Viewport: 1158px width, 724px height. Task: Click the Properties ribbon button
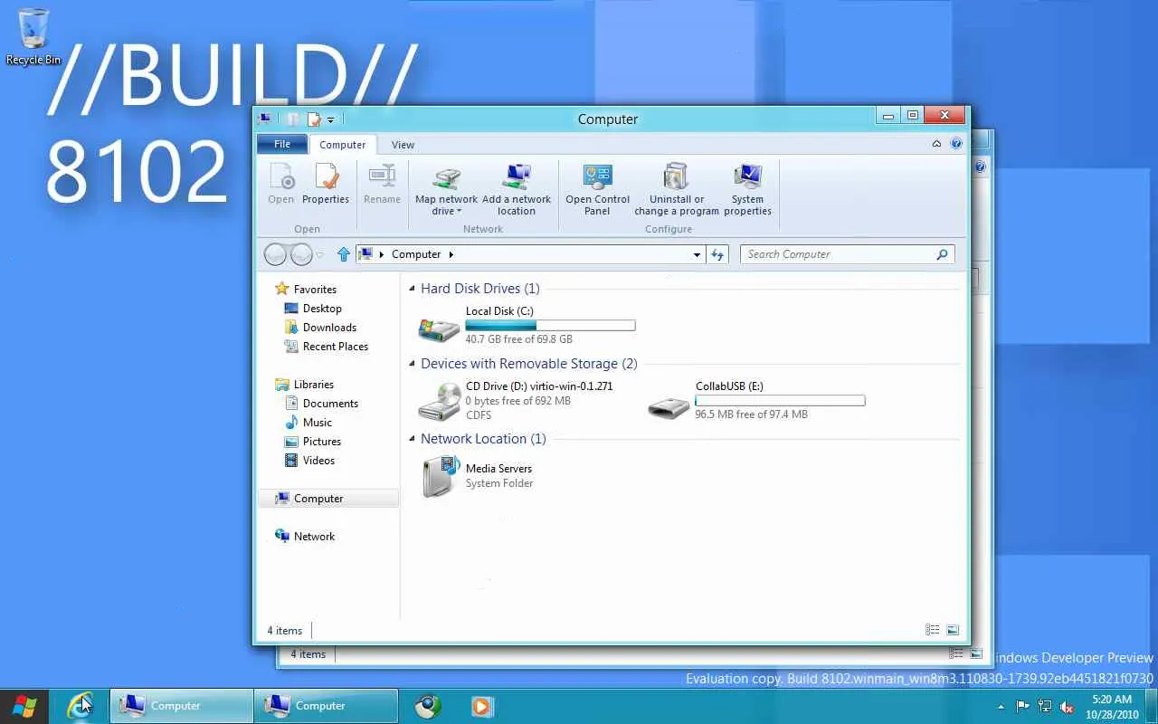tap(326, 185)
